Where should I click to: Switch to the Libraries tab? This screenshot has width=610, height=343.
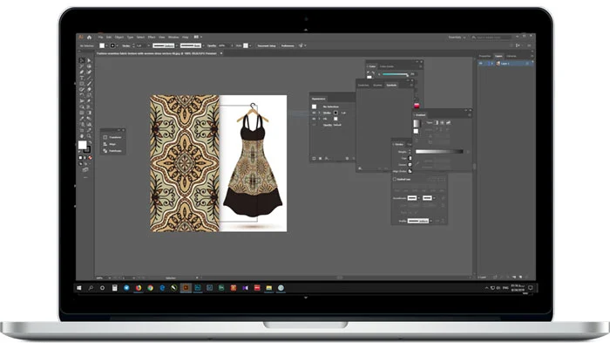[512, 56]
